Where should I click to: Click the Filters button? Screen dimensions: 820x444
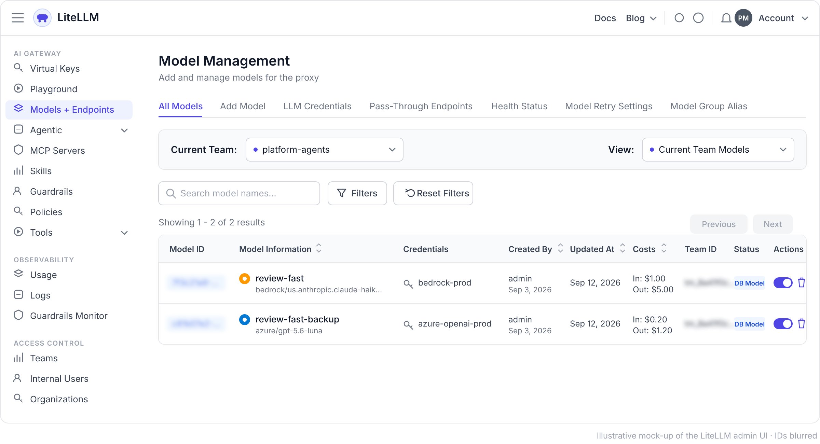coord(357,193)
